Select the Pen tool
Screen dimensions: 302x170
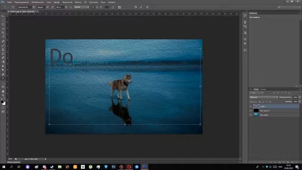pyautogui.click(x=3, y=75)
